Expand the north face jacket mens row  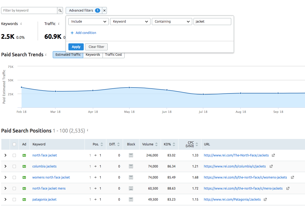(5, 188)
